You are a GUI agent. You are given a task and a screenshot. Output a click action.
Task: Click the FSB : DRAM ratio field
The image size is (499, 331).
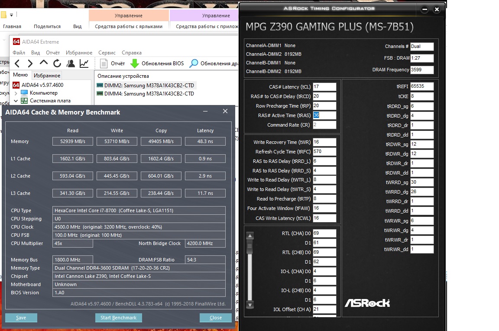[421, 58]
